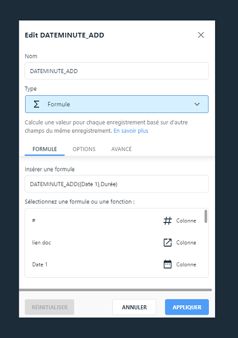Click the ANNULER button
Image resolution: width=238 pixels, height=338 pixels.
134,307
